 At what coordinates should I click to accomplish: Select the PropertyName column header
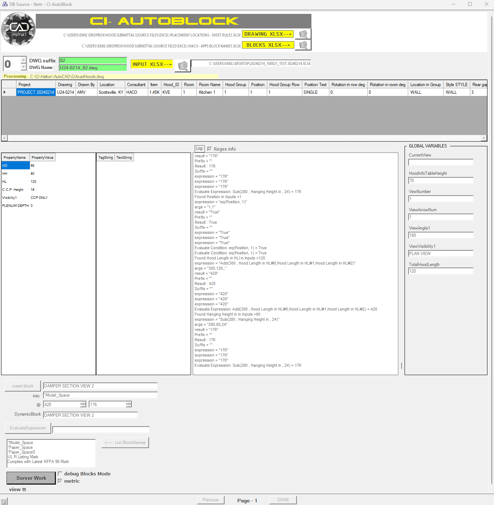pos(15,157)
